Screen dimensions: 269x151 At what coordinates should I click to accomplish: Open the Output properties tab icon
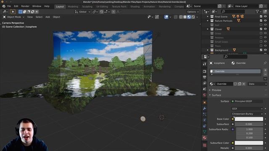tap(204, 77)
